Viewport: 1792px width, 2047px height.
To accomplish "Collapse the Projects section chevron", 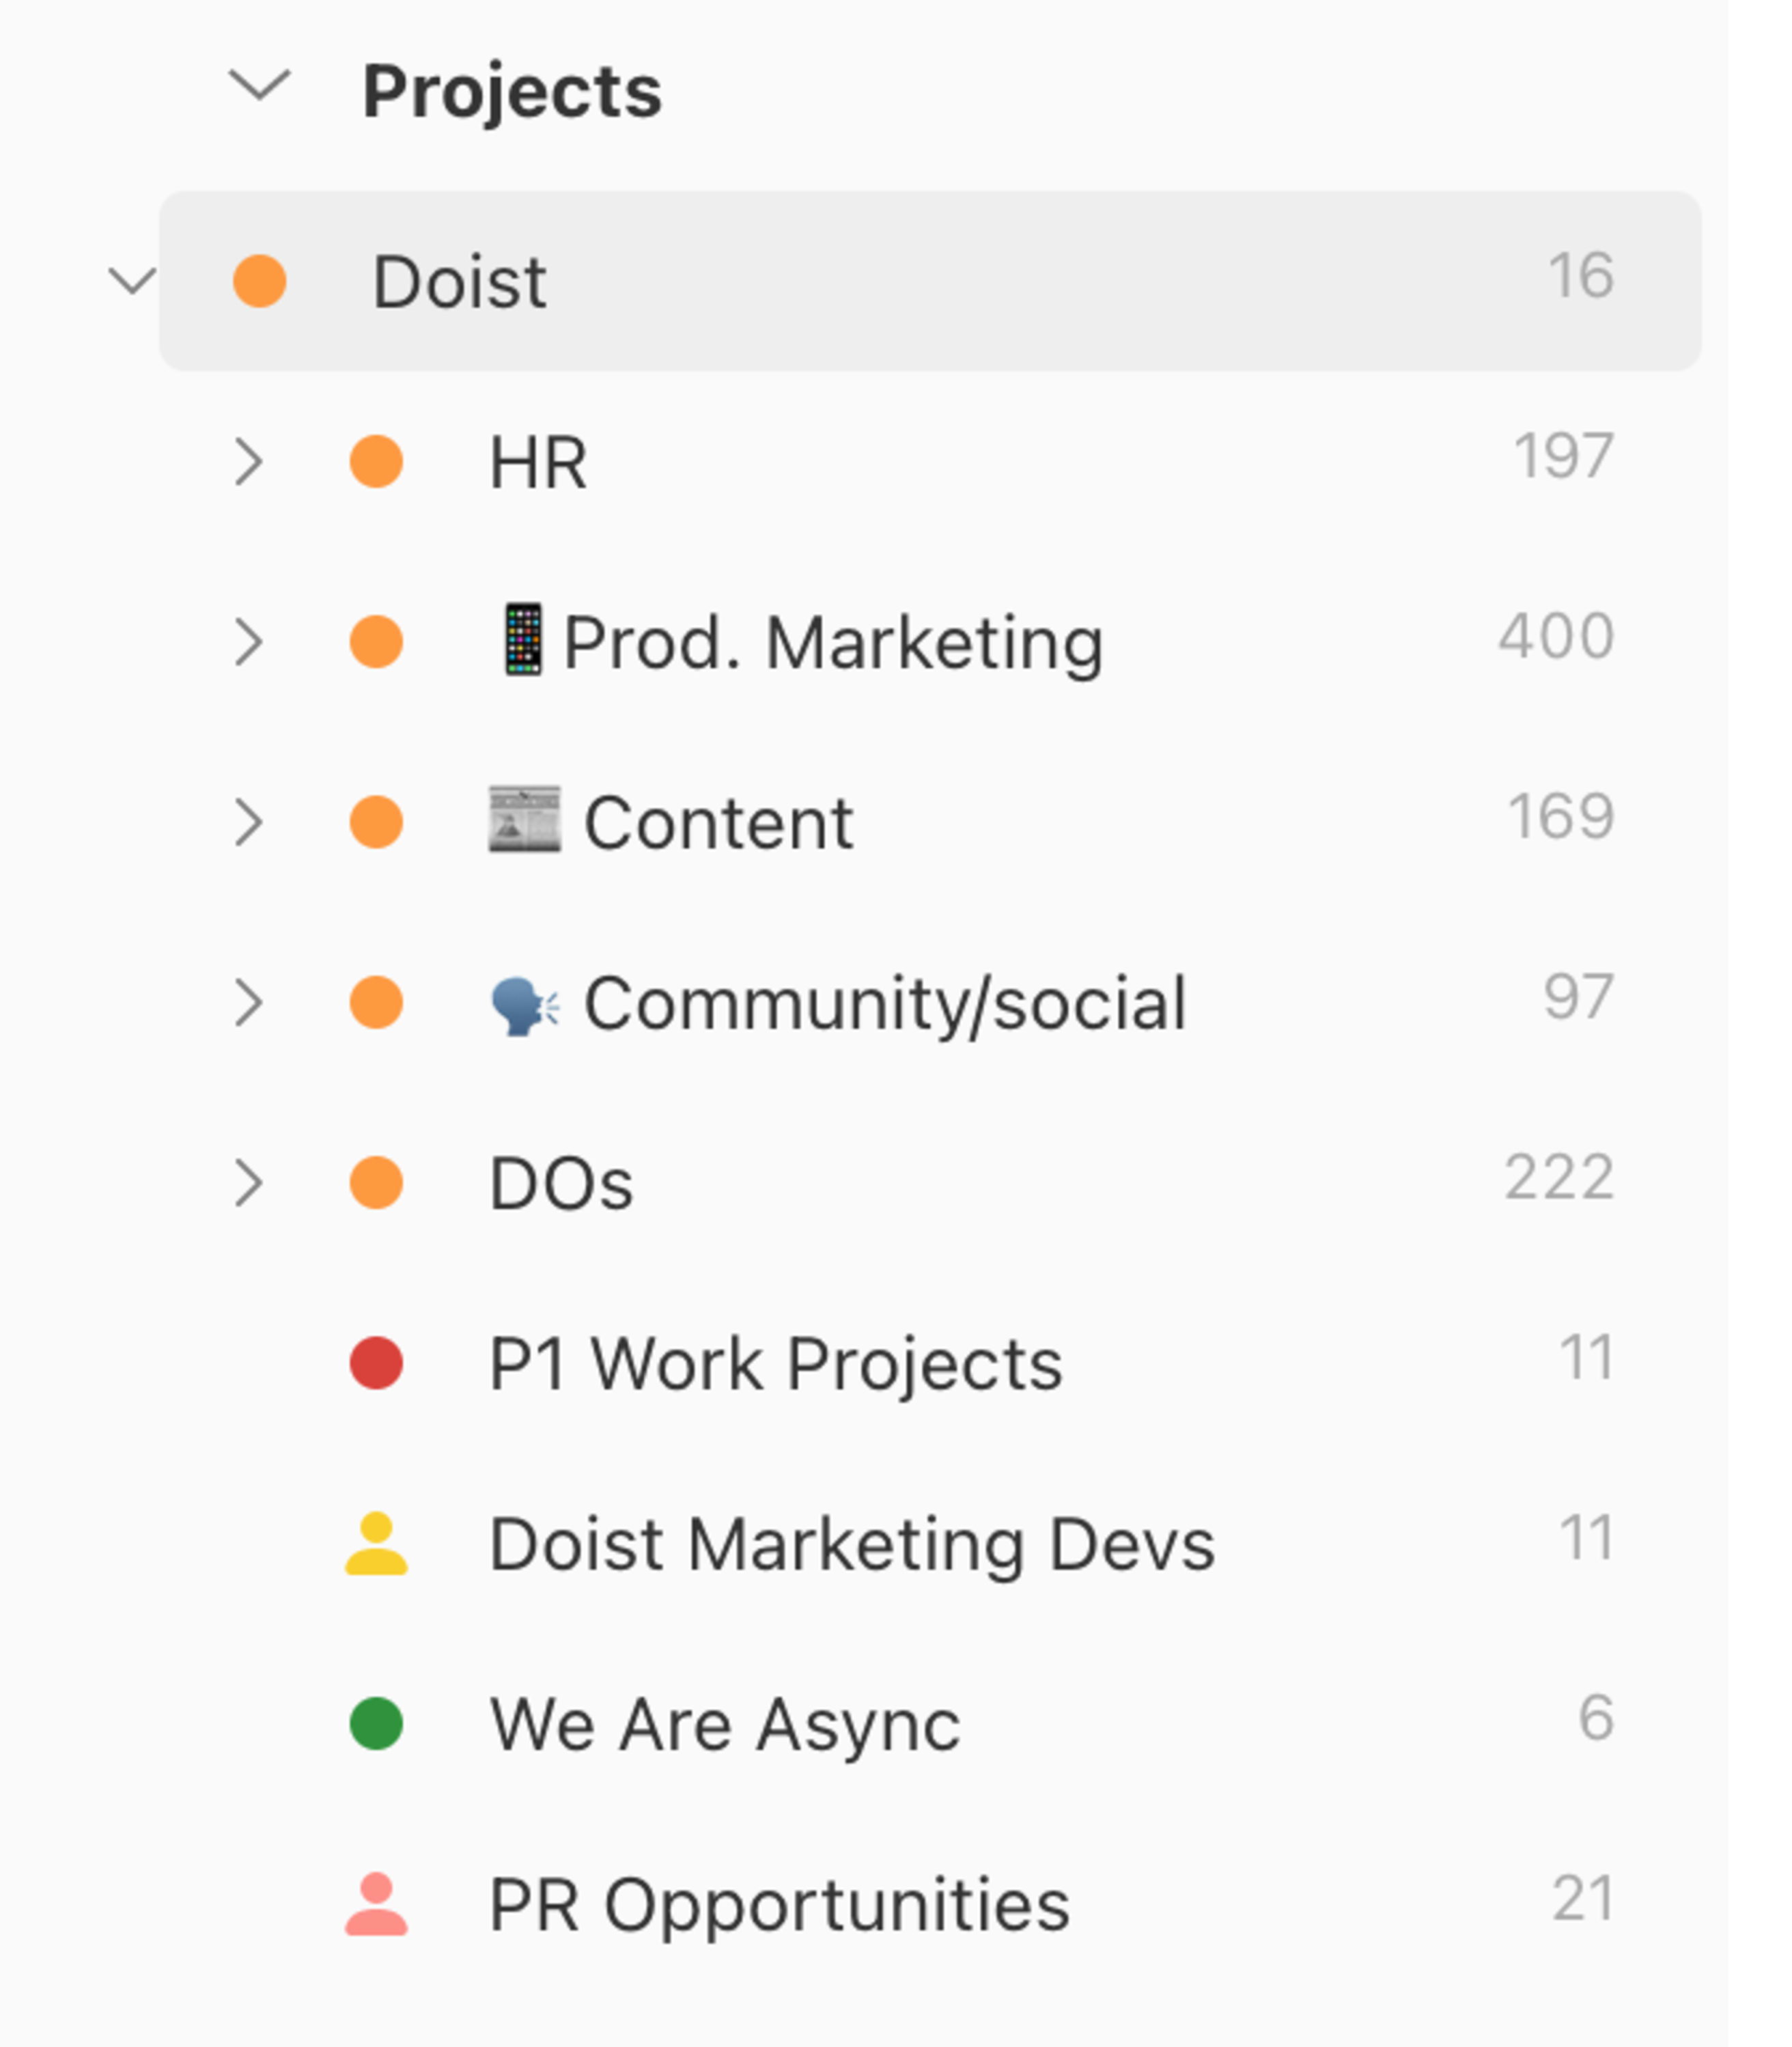I will point(260,85).
